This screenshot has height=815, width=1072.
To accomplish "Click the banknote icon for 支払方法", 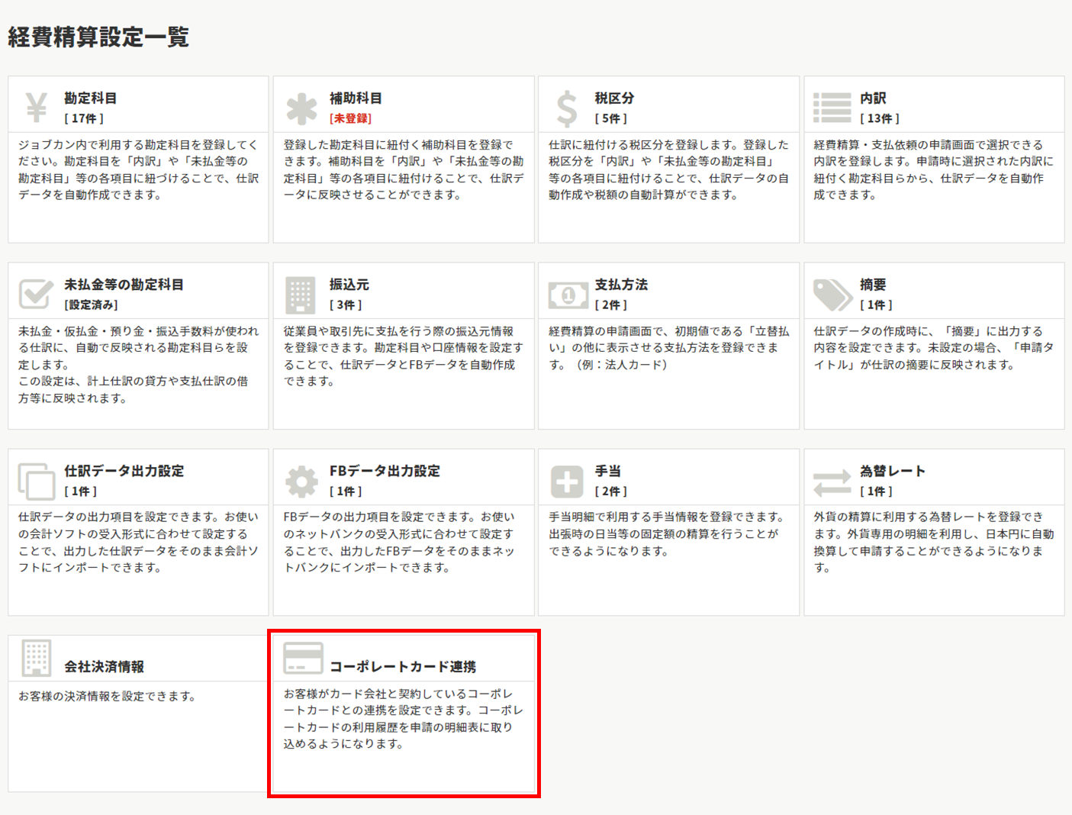I will click(x=568, y=295).
